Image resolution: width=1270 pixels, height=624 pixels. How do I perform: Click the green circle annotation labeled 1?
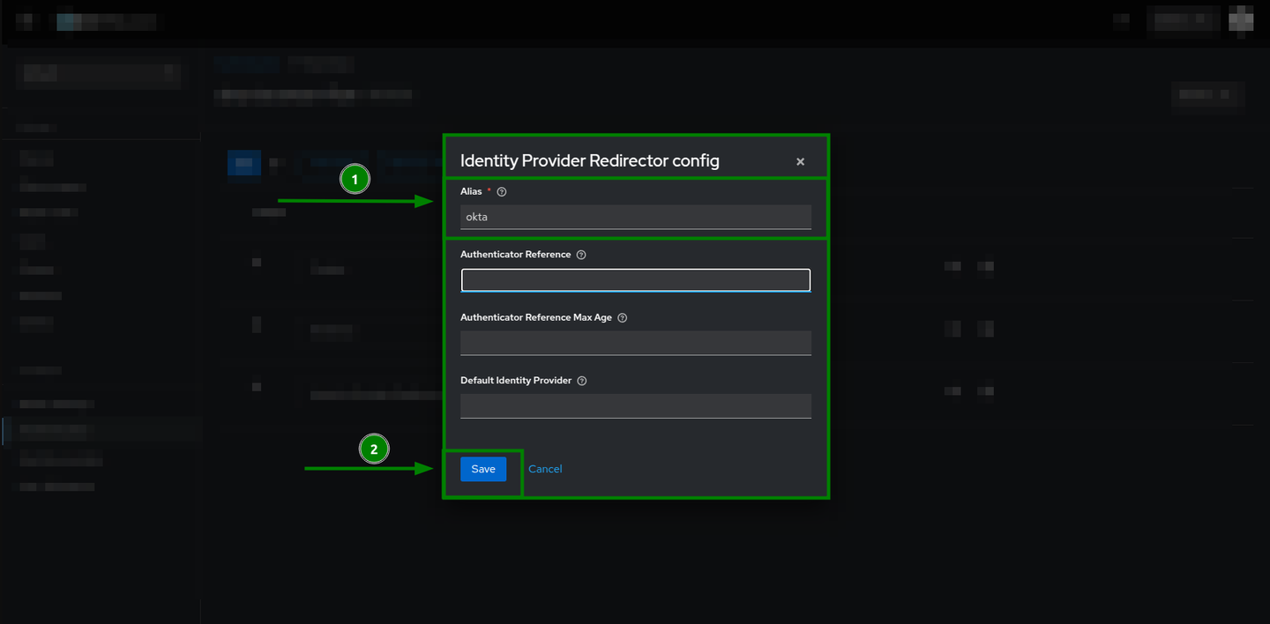(355, 179)
